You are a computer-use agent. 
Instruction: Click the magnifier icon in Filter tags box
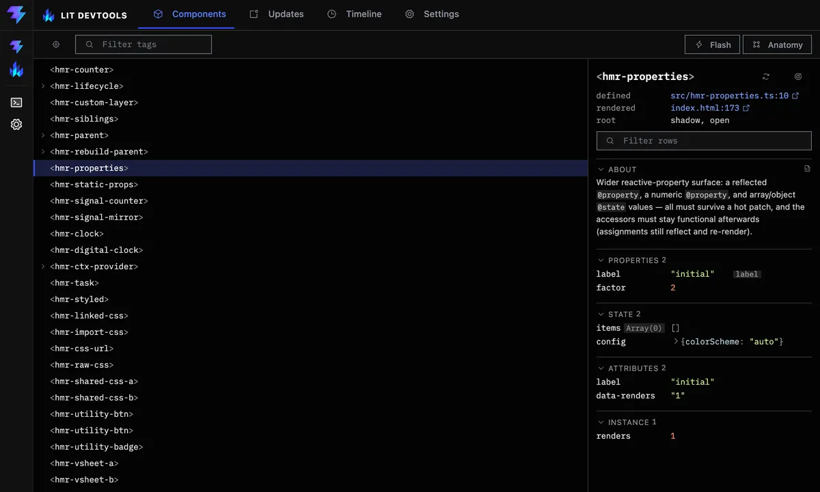pos(89,44)
